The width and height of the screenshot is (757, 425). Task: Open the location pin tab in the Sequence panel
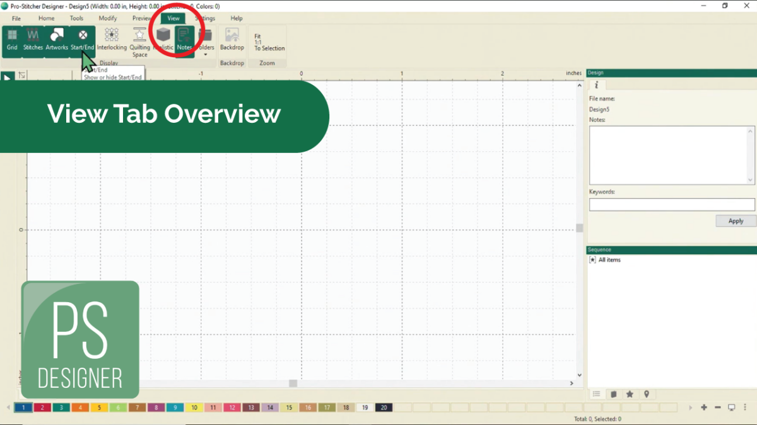647,394
